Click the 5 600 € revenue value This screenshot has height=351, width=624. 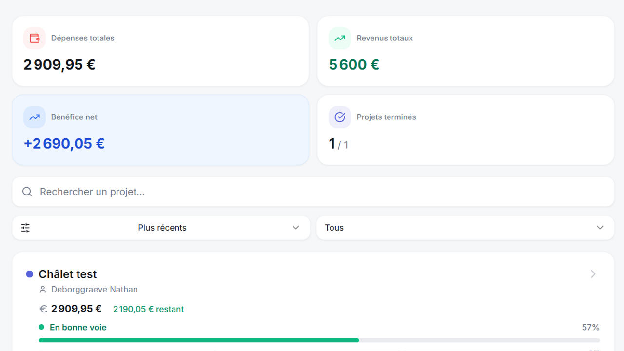click(354, 64)
